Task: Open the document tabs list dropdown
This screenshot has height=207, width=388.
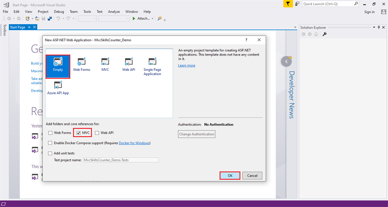Action: click(x=295, y=27)
